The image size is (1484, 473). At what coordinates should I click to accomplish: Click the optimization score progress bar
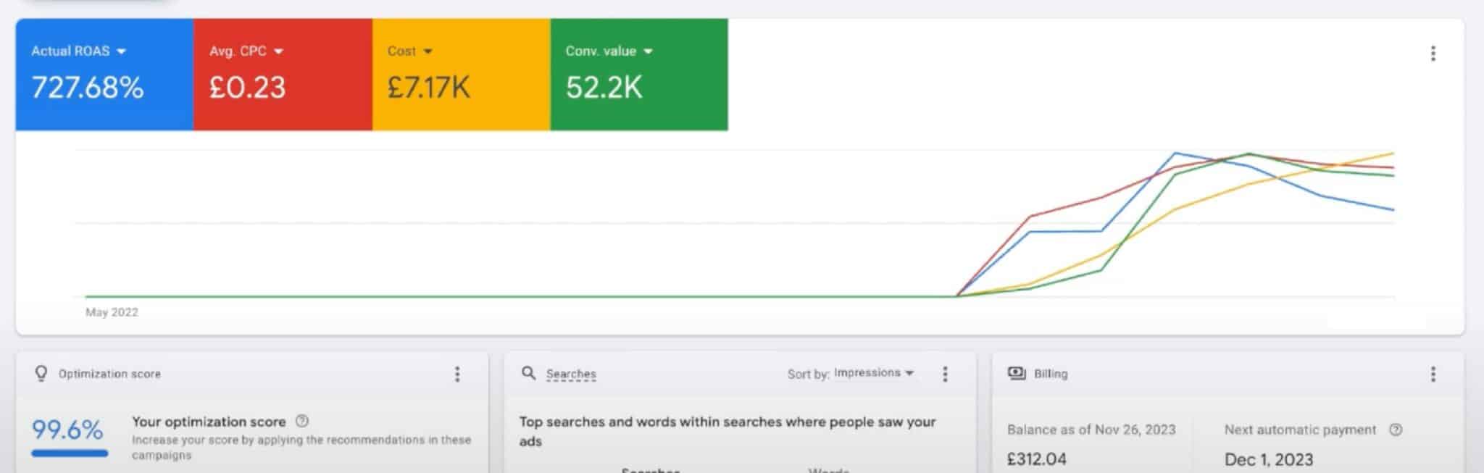point(70,454)
